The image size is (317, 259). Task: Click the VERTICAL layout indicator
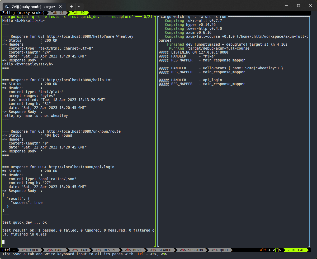click(296, 250)
